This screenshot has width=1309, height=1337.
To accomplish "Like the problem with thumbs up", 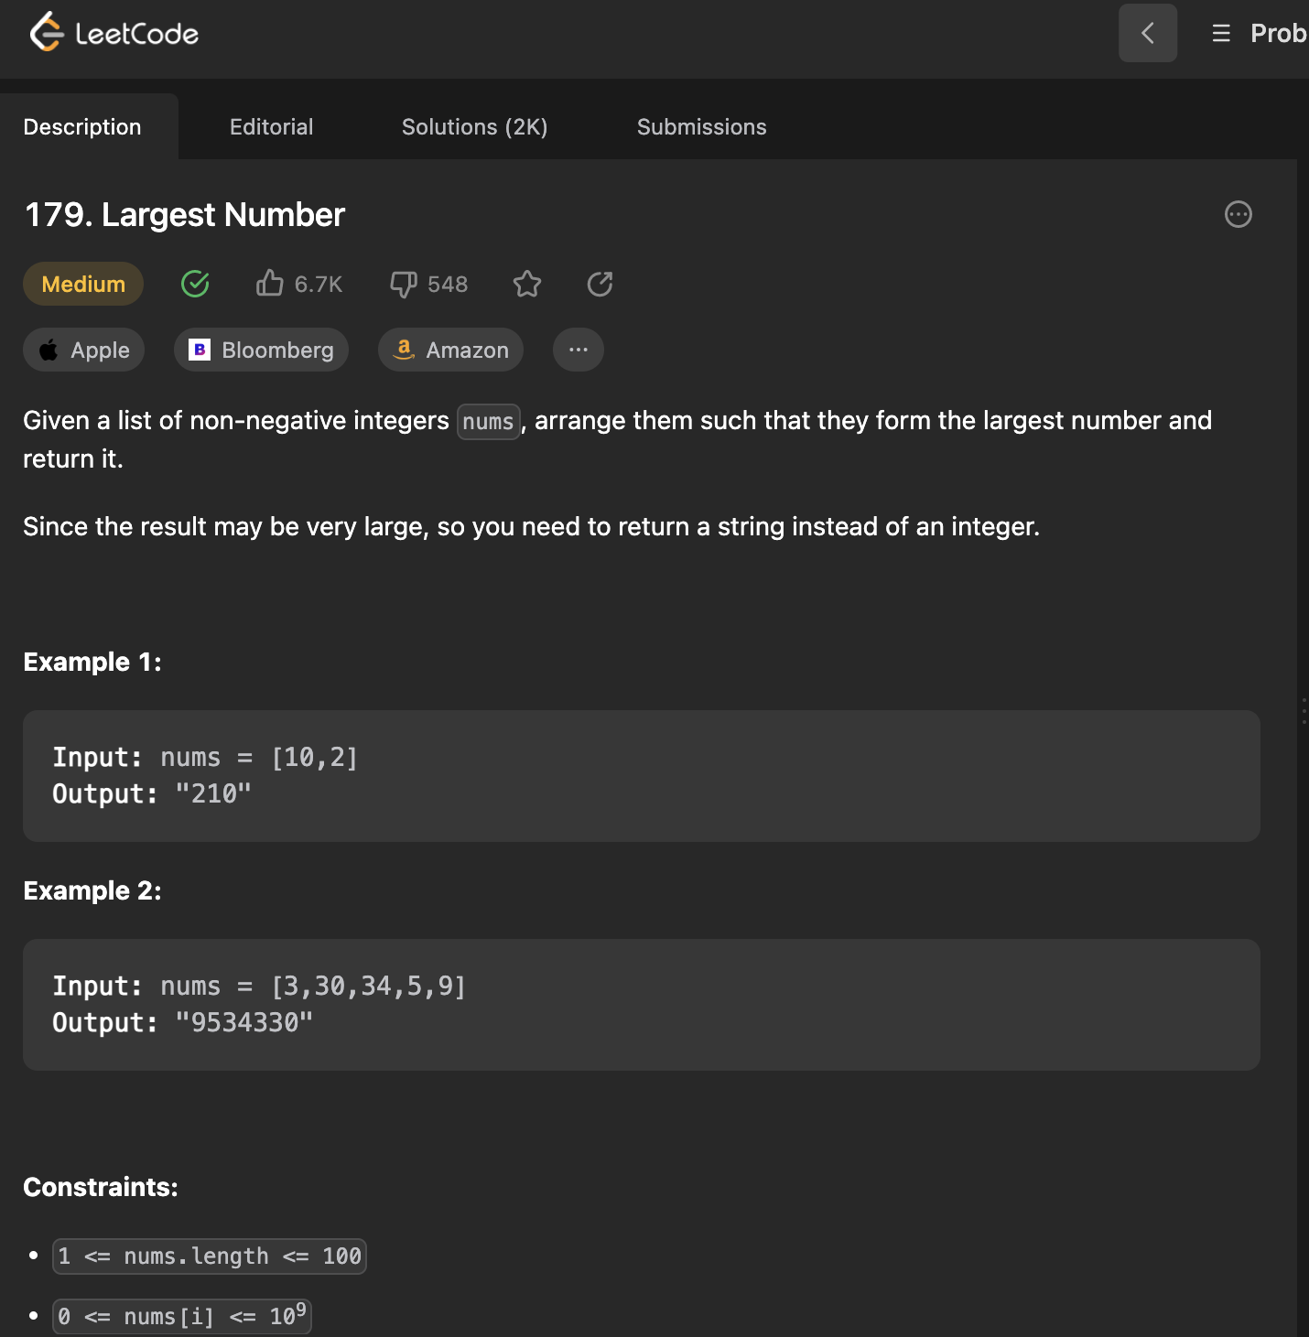I will click(269, 284).
